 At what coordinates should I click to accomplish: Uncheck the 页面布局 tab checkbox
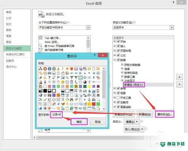[x=118, y=51]
